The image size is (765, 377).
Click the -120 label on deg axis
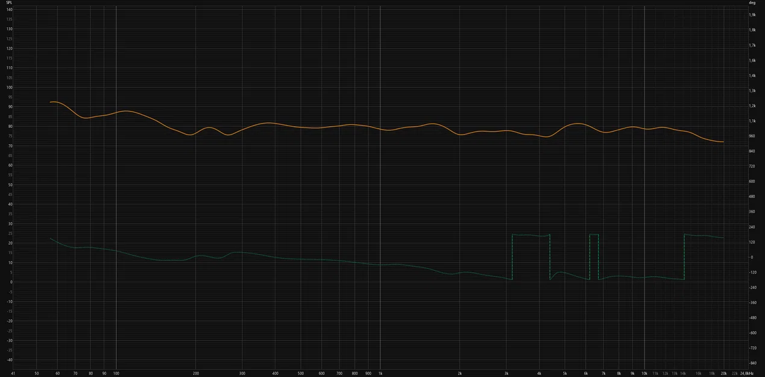(x=752, y=272)
